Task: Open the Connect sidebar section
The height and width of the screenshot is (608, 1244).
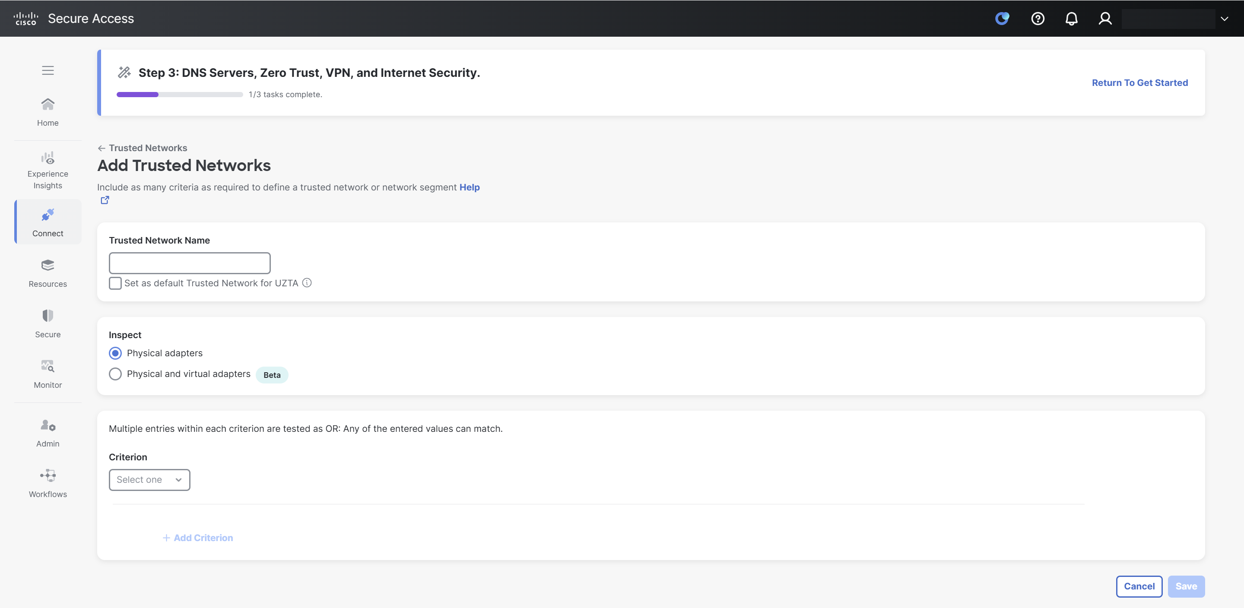Action: (48, 222)
